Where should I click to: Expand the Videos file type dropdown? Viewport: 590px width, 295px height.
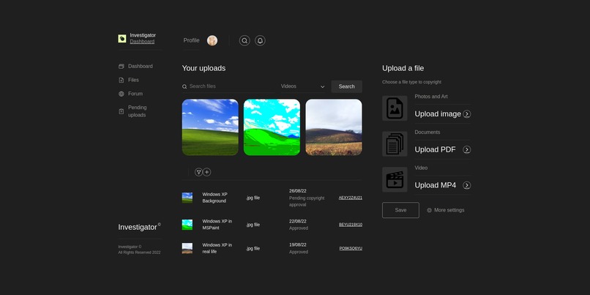click(302, 86)
